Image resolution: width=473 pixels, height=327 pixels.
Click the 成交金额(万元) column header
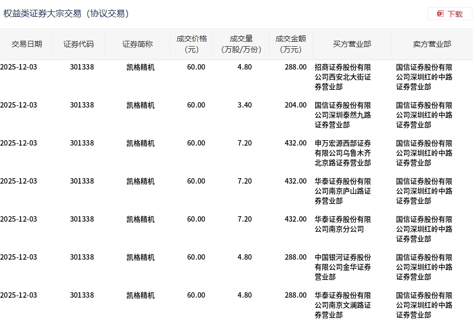point(291,44)
